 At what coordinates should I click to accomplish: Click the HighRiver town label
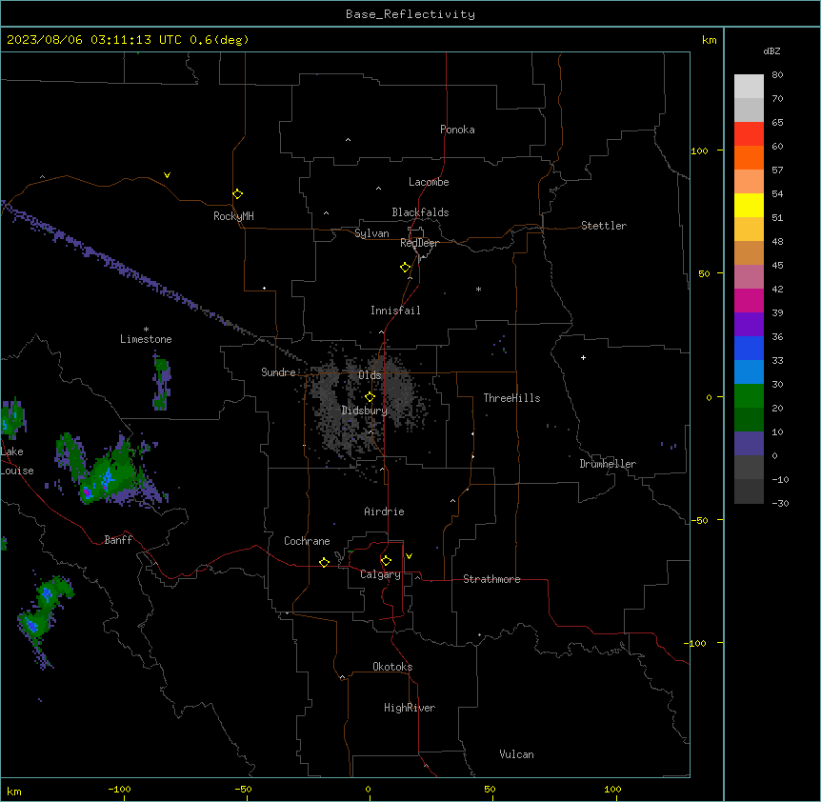click(x=410, y=708)
